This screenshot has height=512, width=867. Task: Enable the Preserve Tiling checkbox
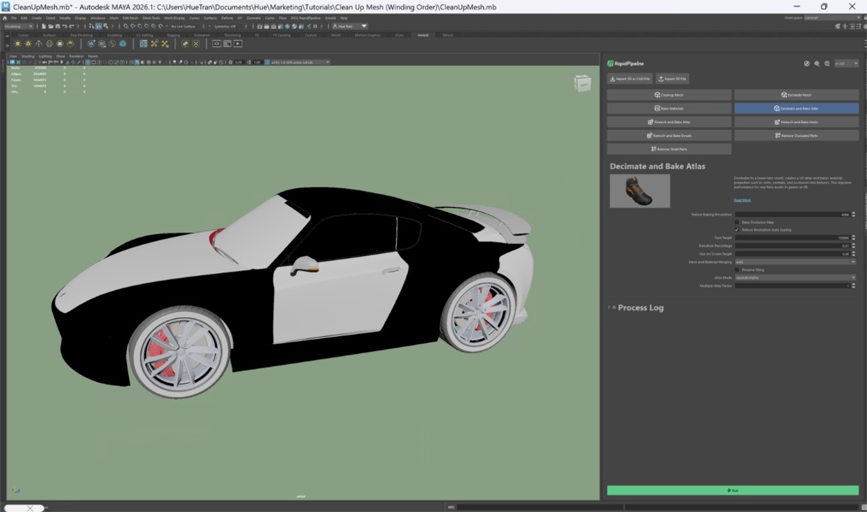737,269
